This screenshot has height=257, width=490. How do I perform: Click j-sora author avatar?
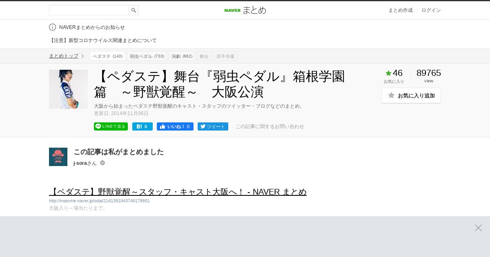click(58, 157)
